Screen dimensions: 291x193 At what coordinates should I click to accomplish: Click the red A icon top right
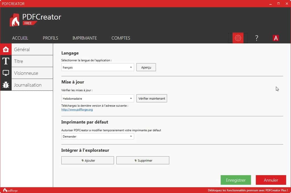click(276, 38)
